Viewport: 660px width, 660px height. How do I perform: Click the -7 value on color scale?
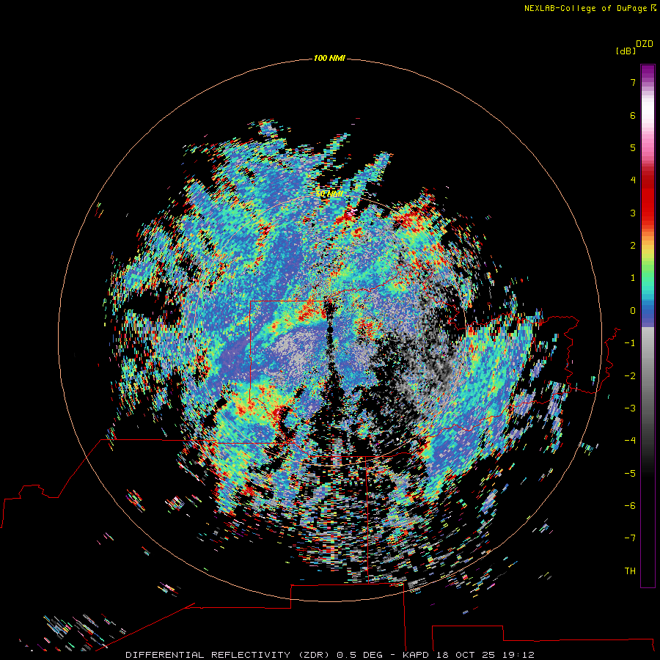point(630,538)
